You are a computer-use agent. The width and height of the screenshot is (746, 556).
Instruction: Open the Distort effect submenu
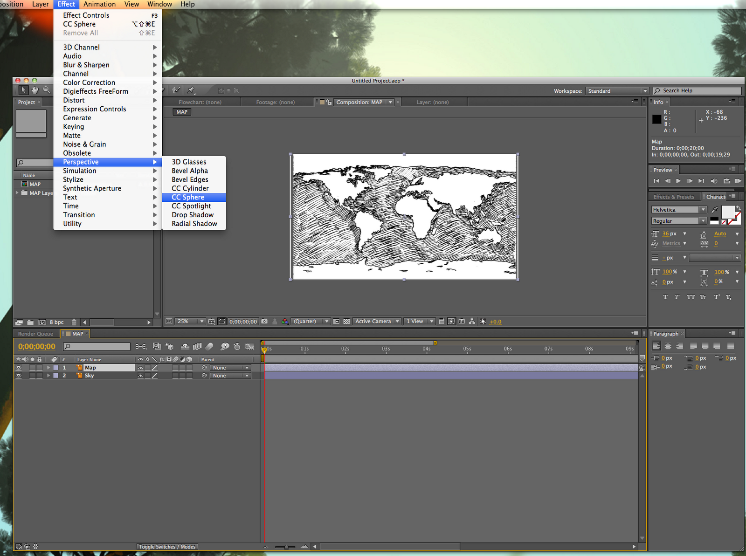pos(108,100)
